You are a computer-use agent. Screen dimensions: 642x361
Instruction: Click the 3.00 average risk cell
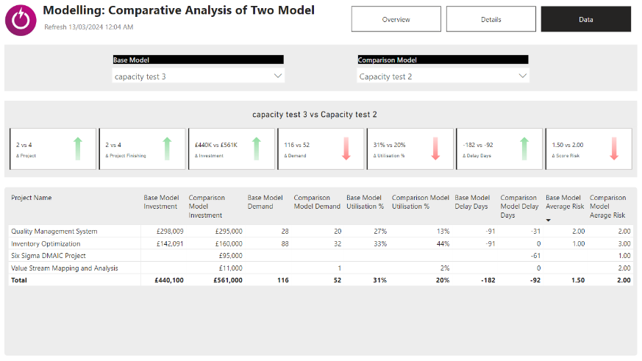pyautogui.click(x=624, y=243)
